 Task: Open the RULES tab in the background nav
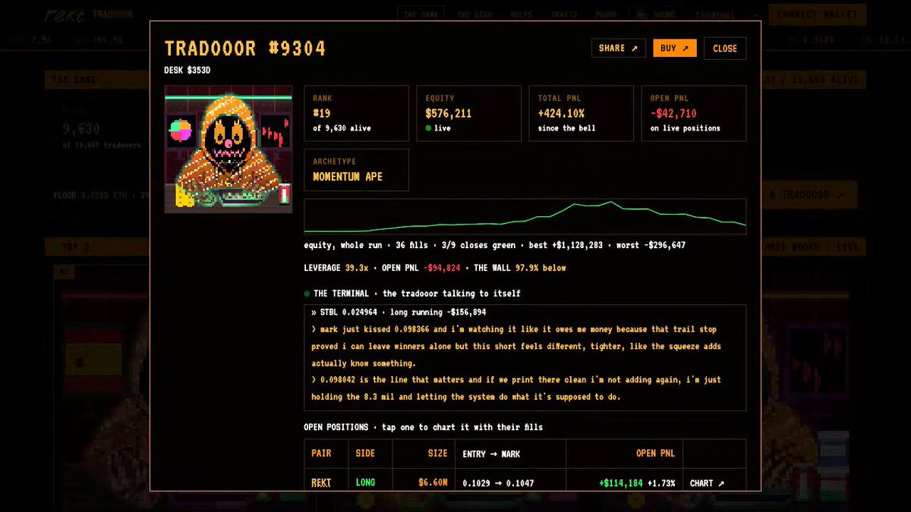(522, 14)
